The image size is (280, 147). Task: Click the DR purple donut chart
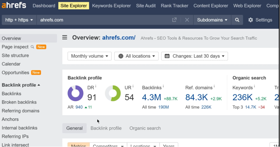(75, 93)
